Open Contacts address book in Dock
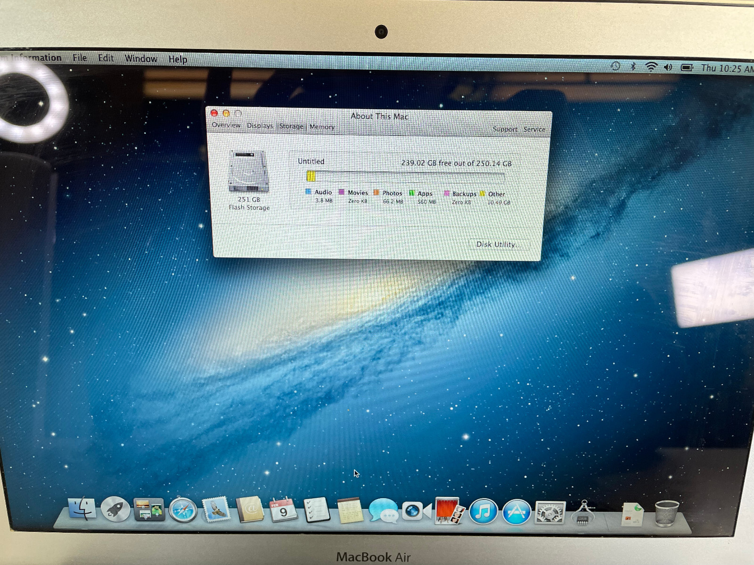The image size is (754, 565). (250, 510)
